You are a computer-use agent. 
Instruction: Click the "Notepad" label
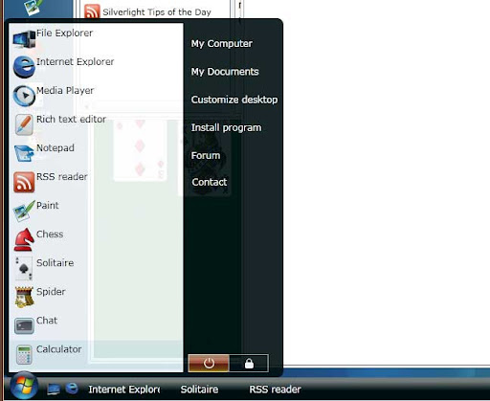56,148
